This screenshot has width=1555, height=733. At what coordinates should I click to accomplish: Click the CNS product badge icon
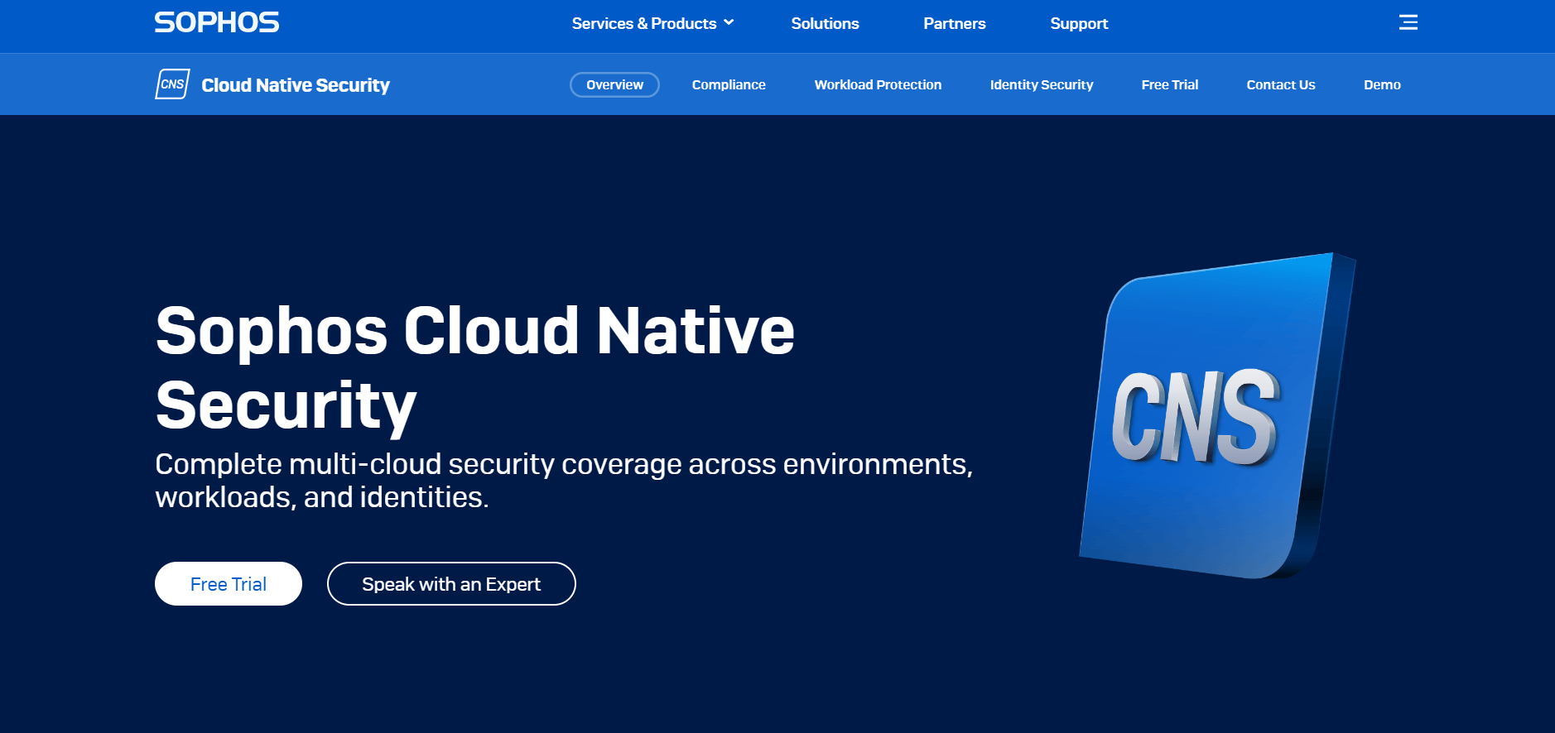pyautogui.click(x=172, y=84)
